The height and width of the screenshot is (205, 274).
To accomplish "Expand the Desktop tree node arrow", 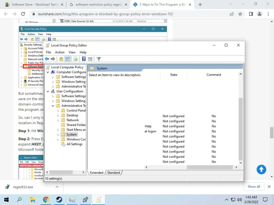I will coord(58,115).
